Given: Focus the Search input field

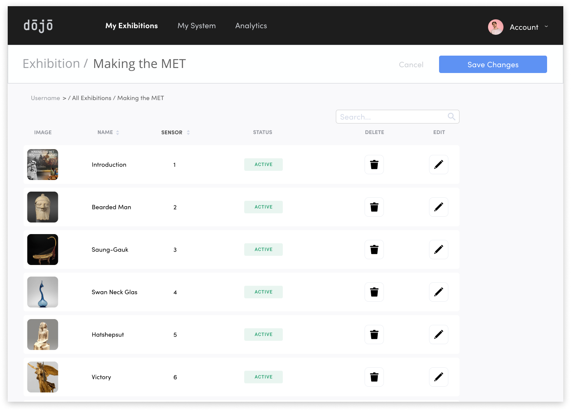Looking at the screenshot, I should (398, 117).
